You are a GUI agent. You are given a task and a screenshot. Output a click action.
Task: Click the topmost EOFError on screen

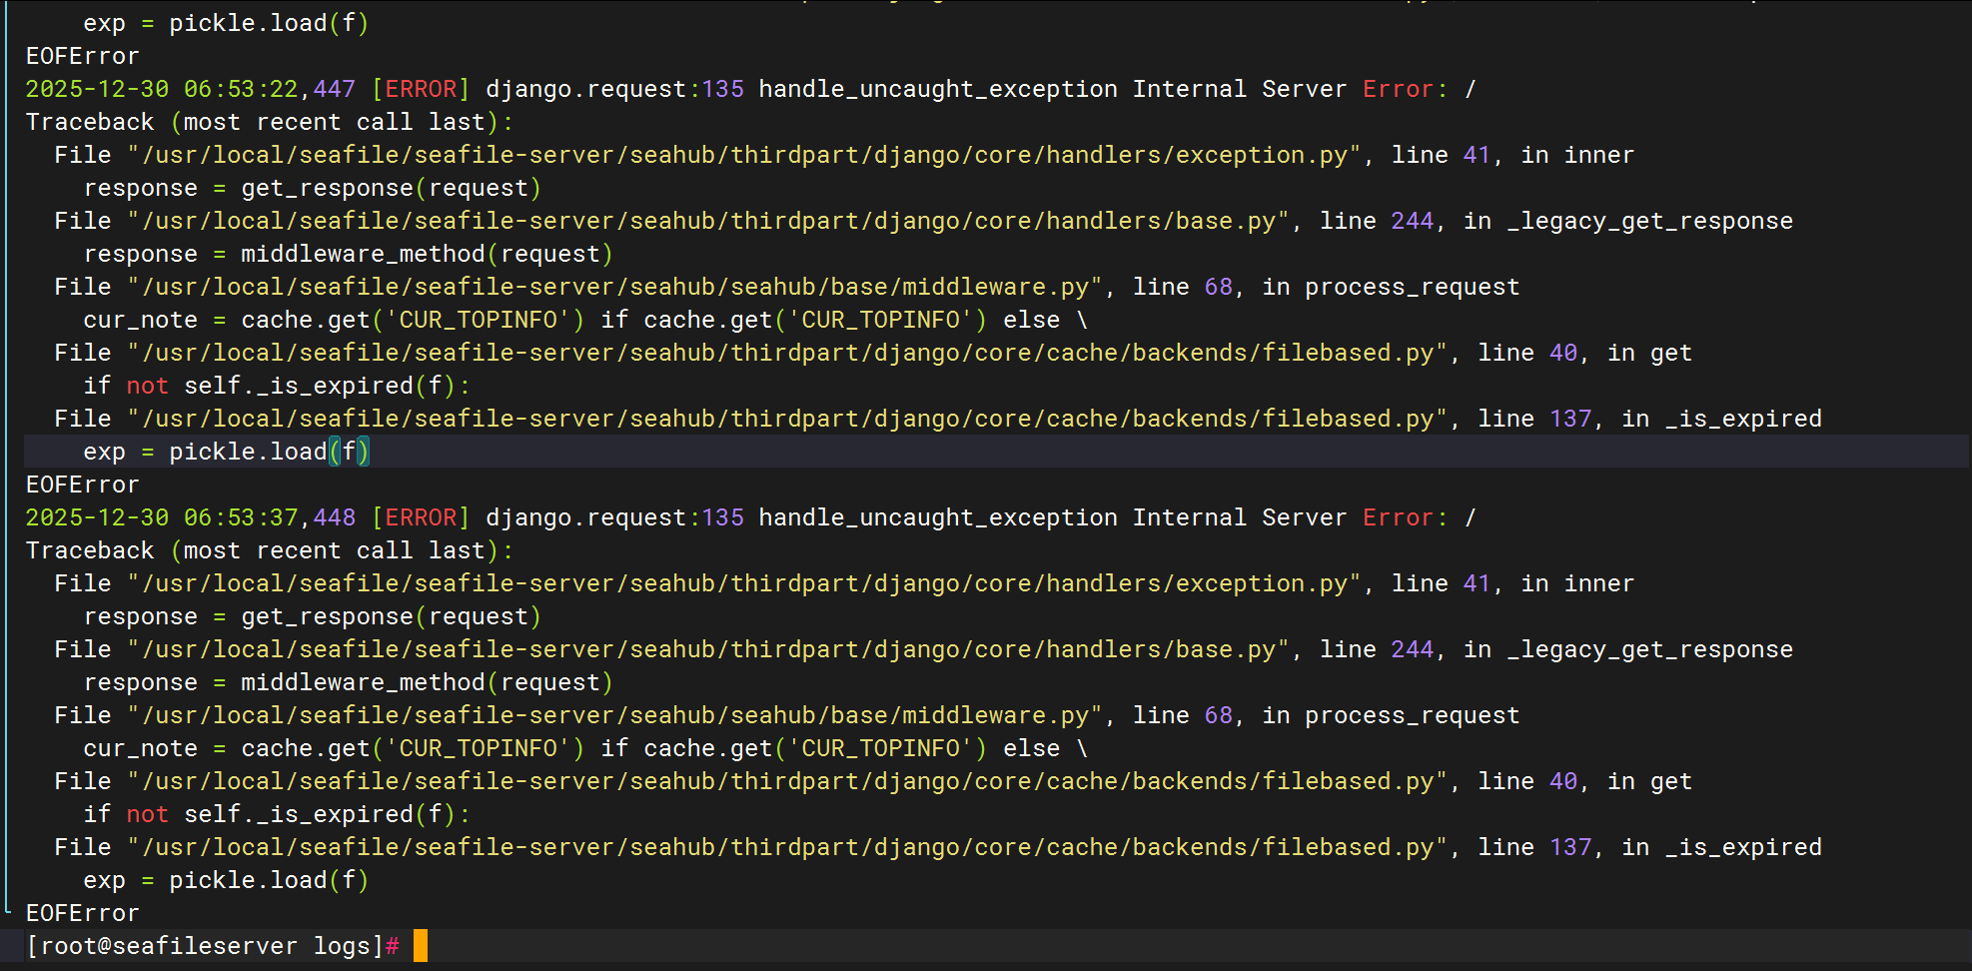[83, 56]
